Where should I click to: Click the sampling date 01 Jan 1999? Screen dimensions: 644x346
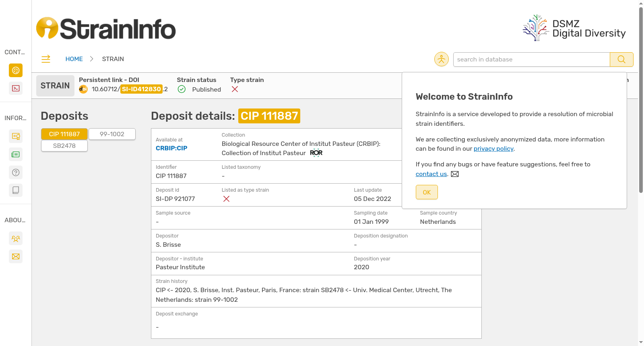coord(371,222)
